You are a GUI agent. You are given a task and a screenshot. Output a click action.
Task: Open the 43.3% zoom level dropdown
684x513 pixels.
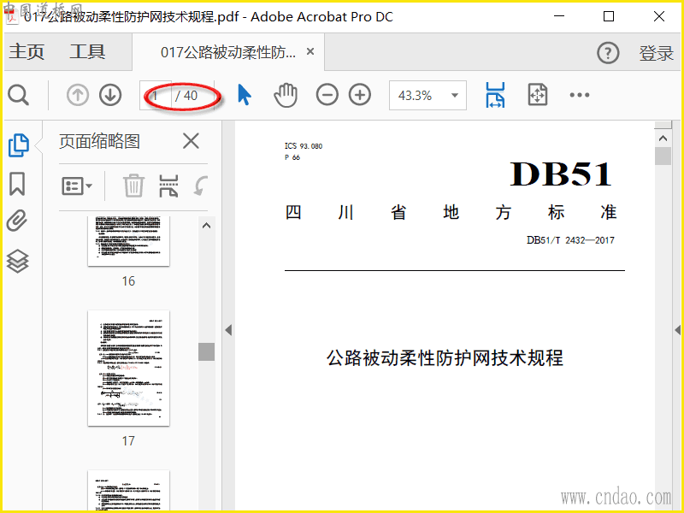(428, 95)
